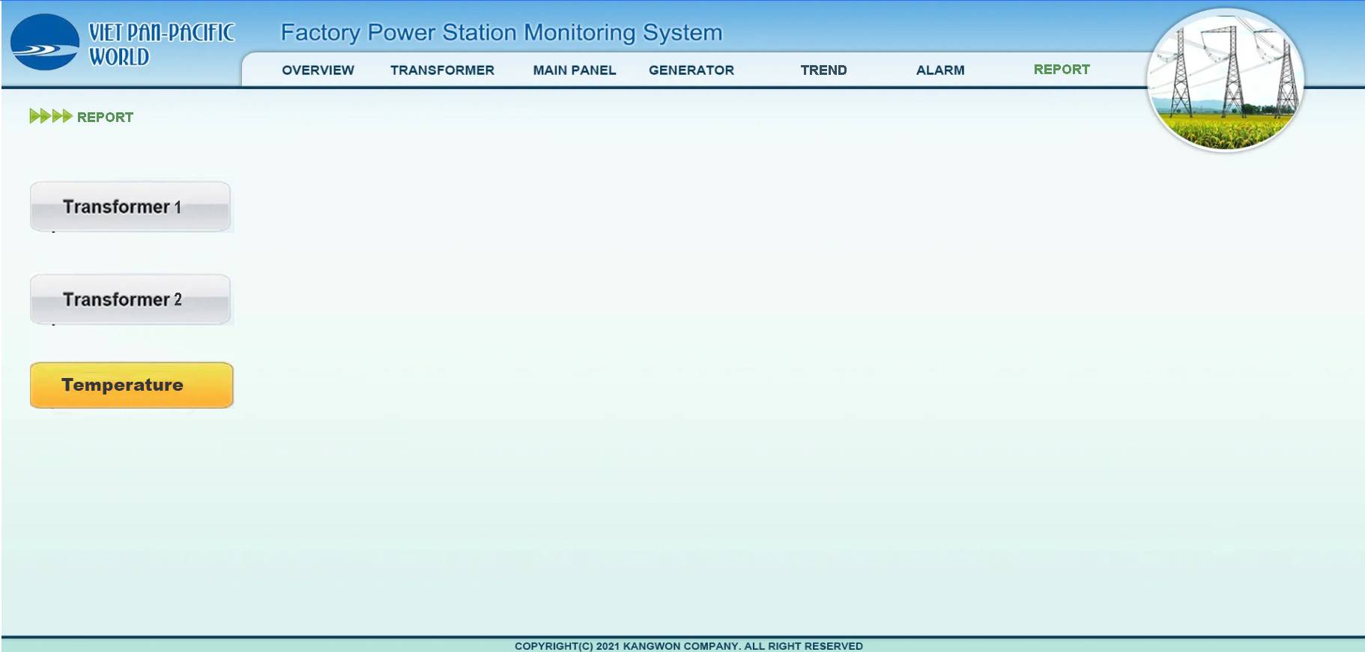Click the Factory Power Station Monitoring System title
This screenshot has width=1365, height=652.
500,33
